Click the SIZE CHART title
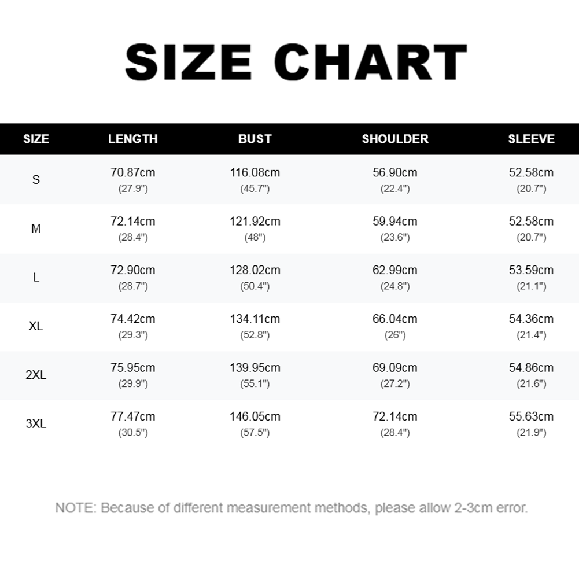The image size is (579, 579). coord(296,62)
